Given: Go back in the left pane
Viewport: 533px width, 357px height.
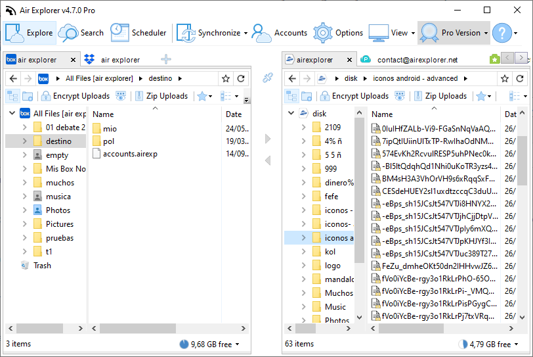Looking at the screenshot, I should (13, 79).
